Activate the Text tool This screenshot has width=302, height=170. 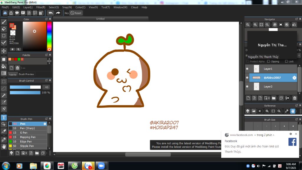(4, 117)
